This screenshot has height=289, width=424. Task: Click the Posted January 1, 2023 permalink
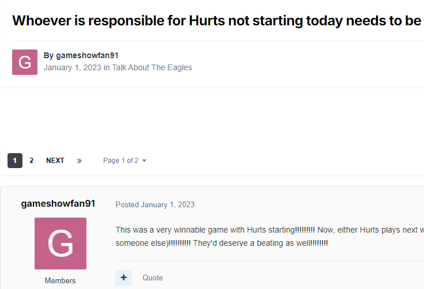click(167, 204)
